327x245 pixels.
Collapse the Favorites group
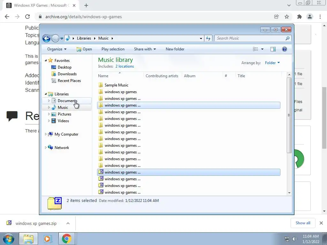pyautogui.click(x=46, y=60)
